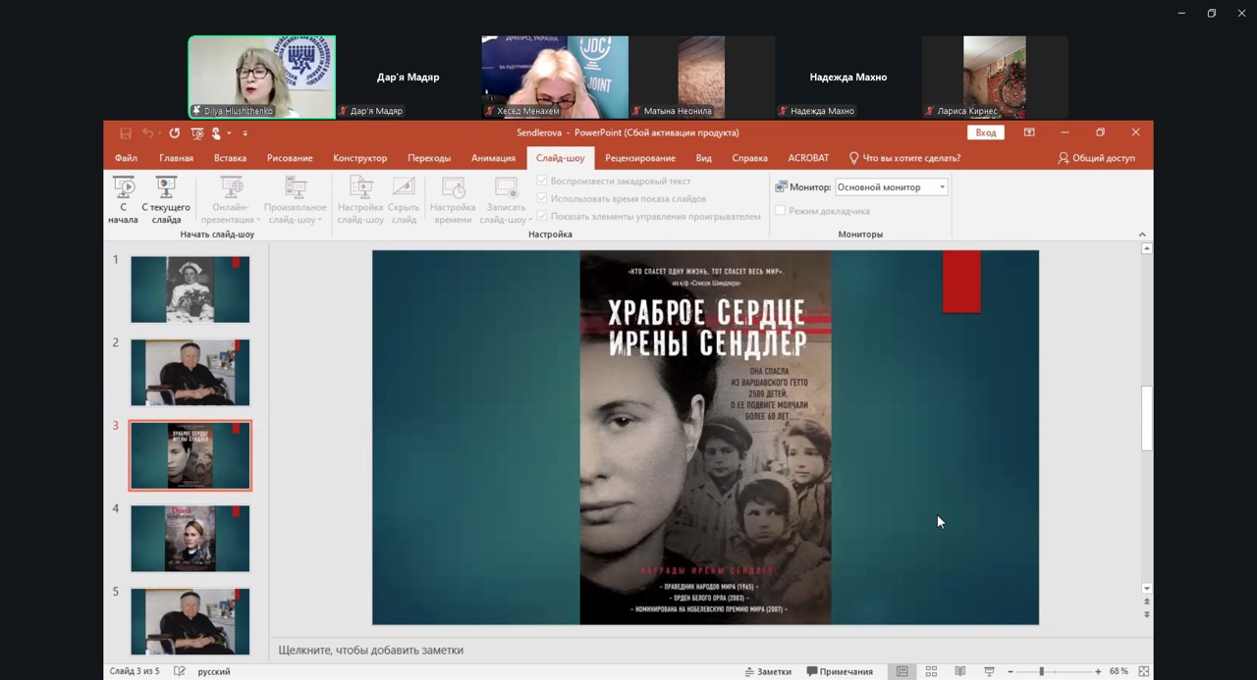Adjust the zoom slider in status bar
1257x680 pixels.
1042,671
